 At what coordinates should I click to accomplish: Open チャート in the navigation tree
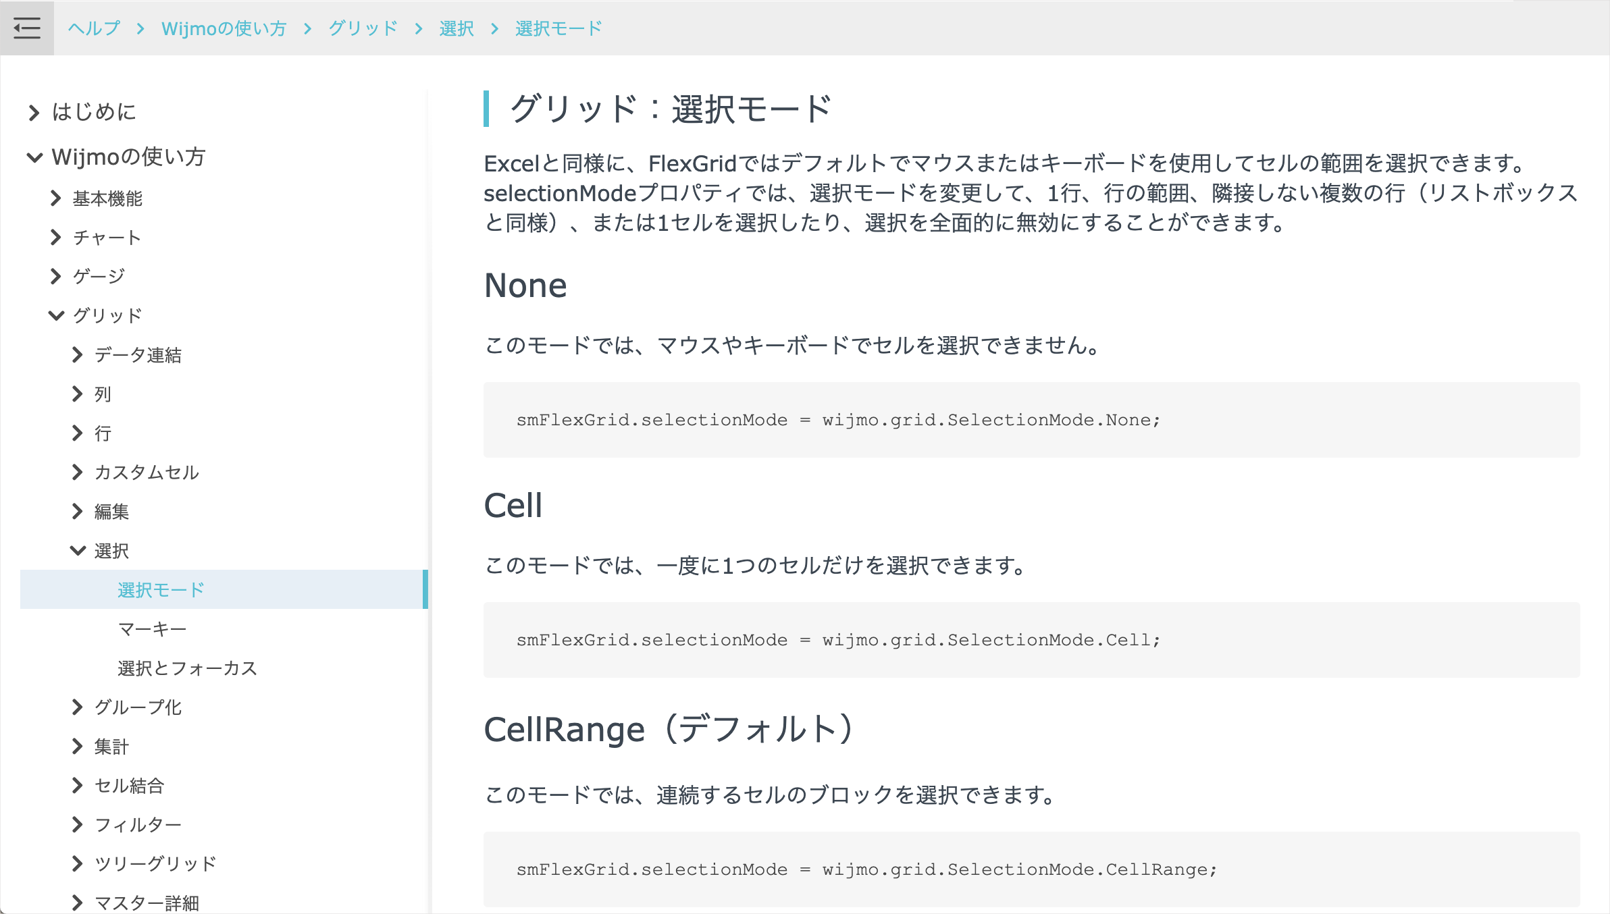(x=107, y=238)
